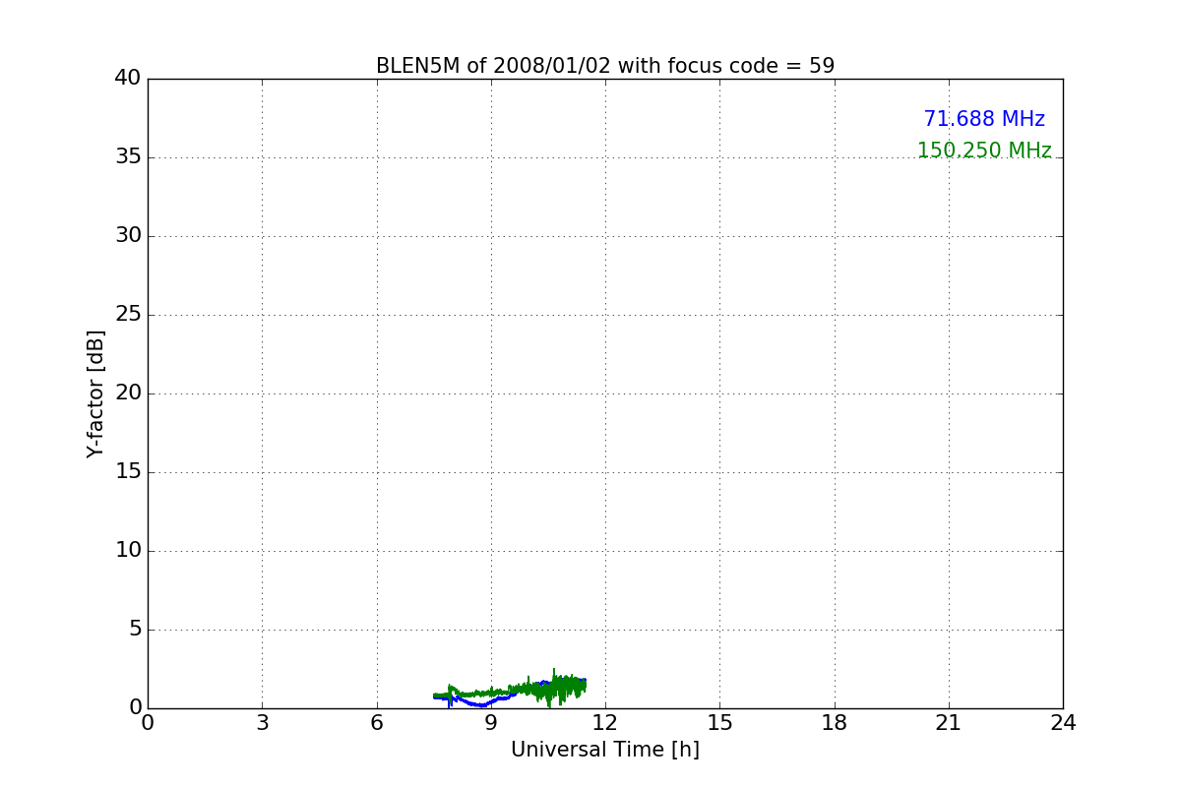Click the x-axis tick label 3
The image size is (1181, 787).
point(262,723)
